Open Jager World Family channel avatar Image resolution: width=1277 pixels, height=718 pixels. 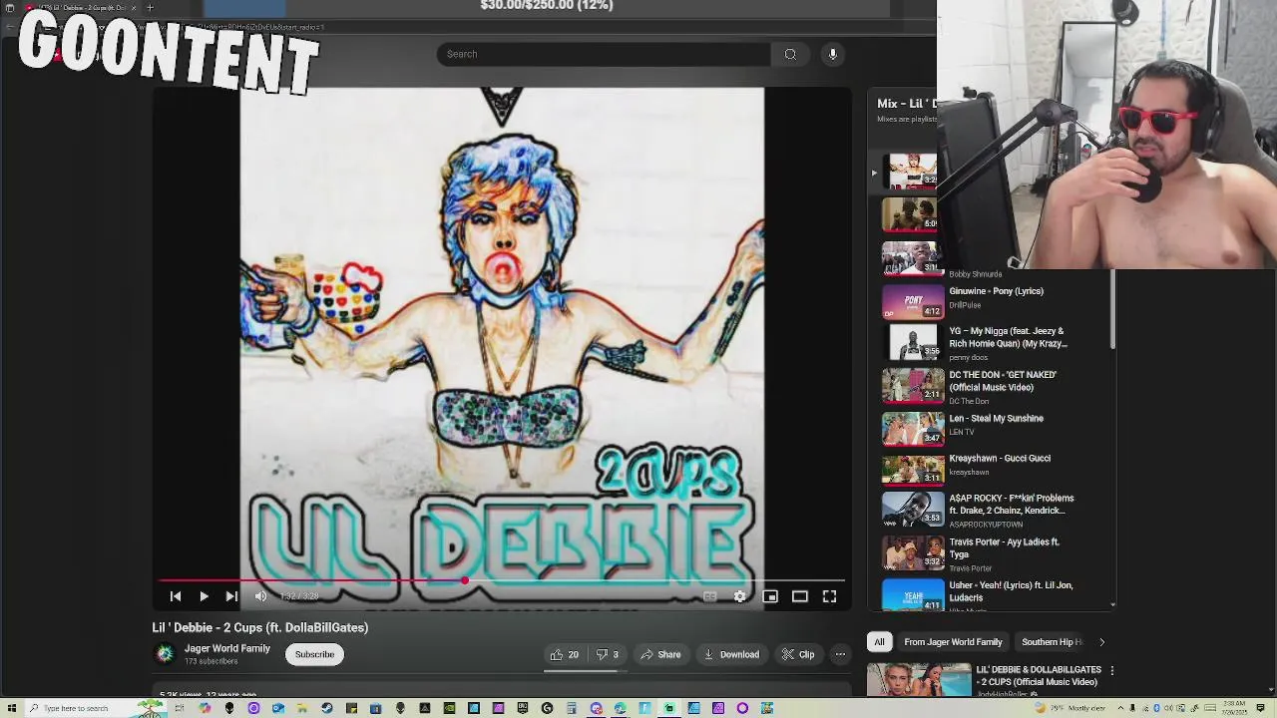coord(165,654)
